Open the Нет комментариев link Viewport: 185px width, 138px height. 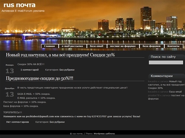(x=17, y=122)
